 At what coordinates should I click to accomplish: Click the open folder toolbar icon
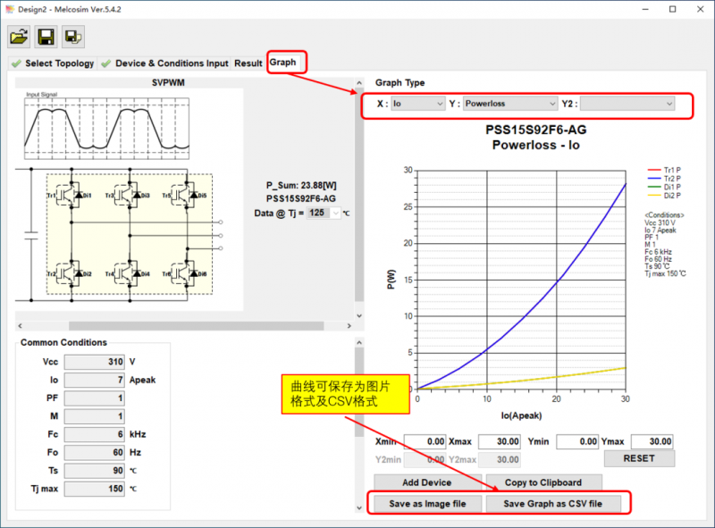tap(20, 37)
